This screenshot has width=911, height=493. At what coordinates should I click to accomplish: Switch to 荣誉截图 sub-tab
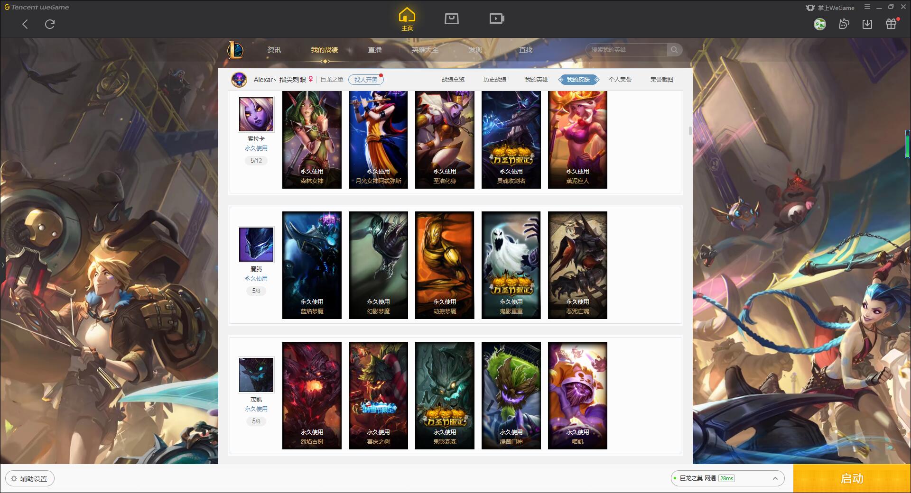(662, 80)
